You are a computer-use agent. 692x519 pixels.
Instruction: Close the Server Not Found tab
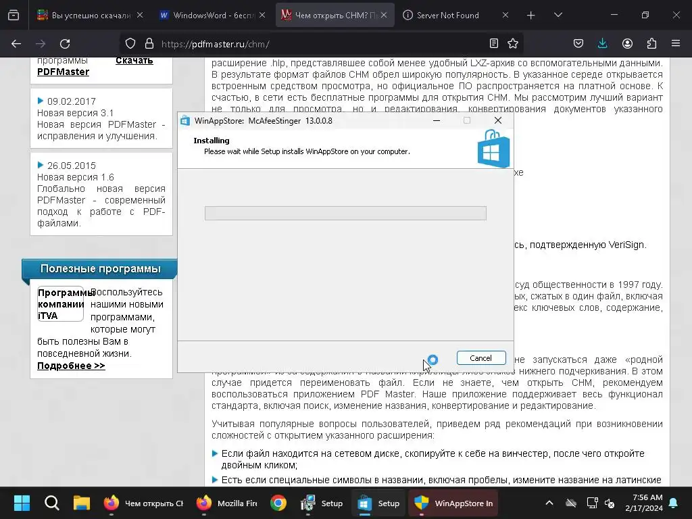click(x=505, y=15)
